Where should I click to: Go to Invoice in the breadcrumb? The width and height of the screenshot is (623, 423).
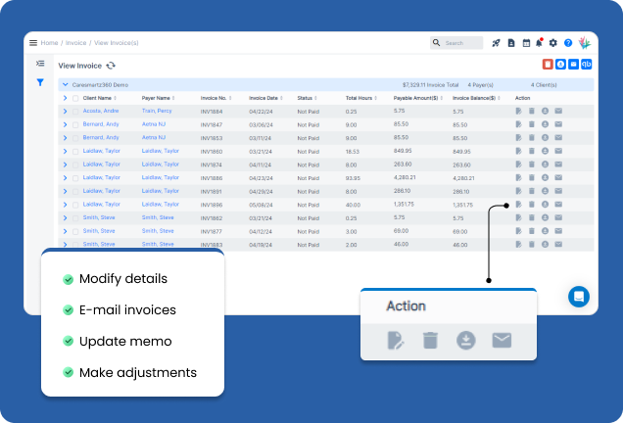pyautogui.click(x=75, y=43)
